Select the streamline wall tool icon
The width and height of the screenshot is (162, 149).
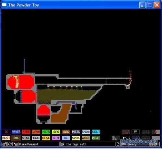[x=126, y=138]
